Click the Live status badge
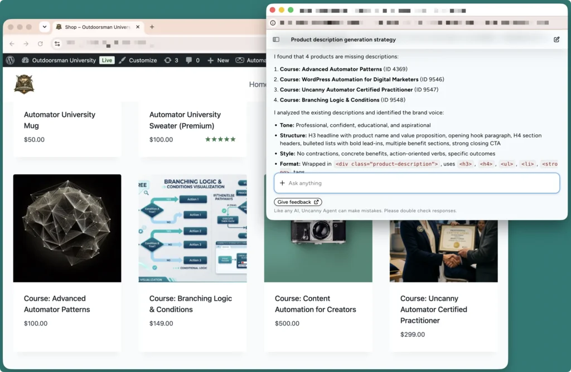 tap(107, 60)
